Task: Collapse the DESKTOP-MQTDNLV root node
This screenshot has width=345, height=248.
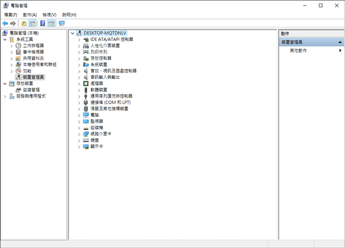Action: click(x=72, y=33)
